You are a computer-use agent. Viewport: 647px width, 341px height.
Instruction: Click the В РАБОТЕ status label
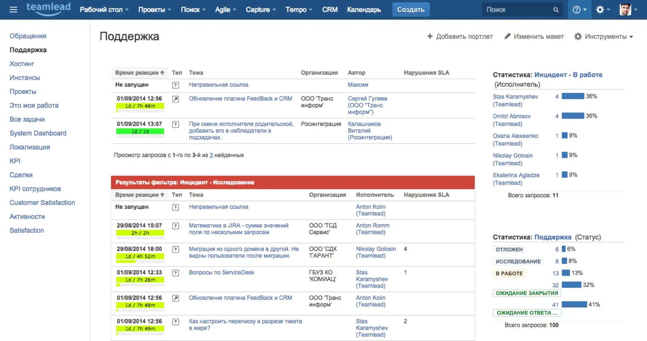point(509,273)
